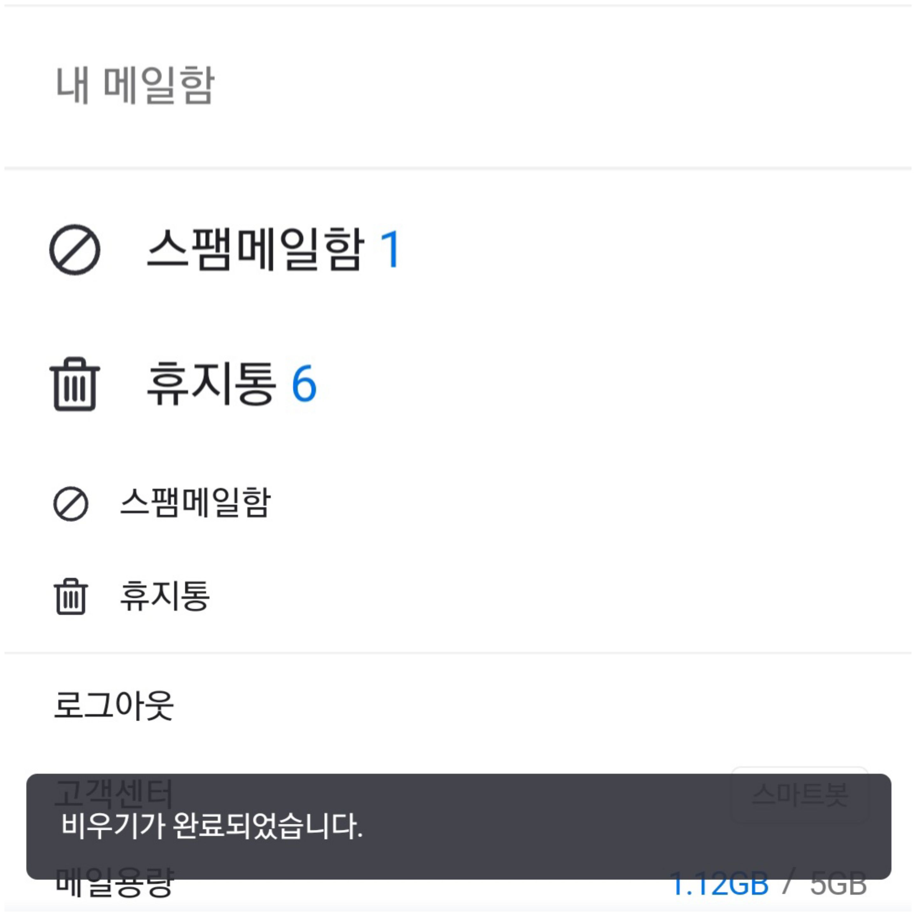Image resolution: width=916 pixels, height=916 pixels.
Task: Expand the 내 메일함 section header
Action: [135, 85]
